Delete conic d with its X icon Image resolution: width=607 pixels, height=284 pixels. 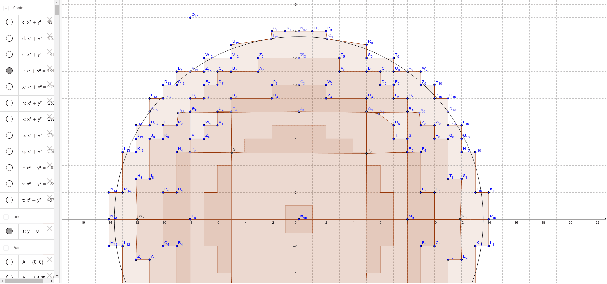tap(50, 36)
